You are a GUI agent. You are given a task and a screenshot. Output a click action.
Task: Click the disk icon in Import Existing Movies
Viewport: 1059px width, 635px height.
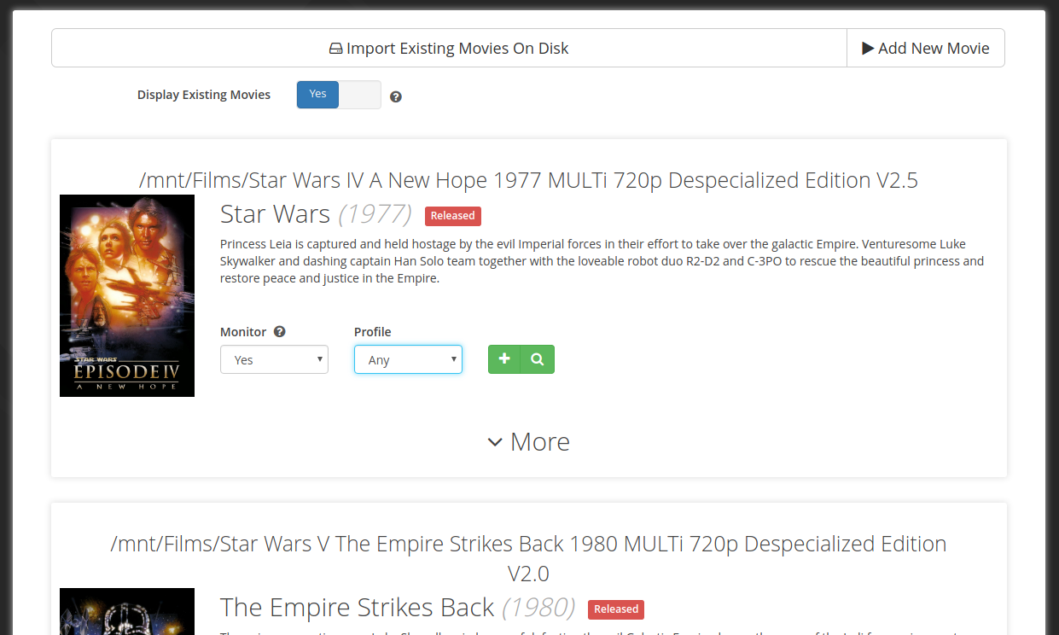336,49
